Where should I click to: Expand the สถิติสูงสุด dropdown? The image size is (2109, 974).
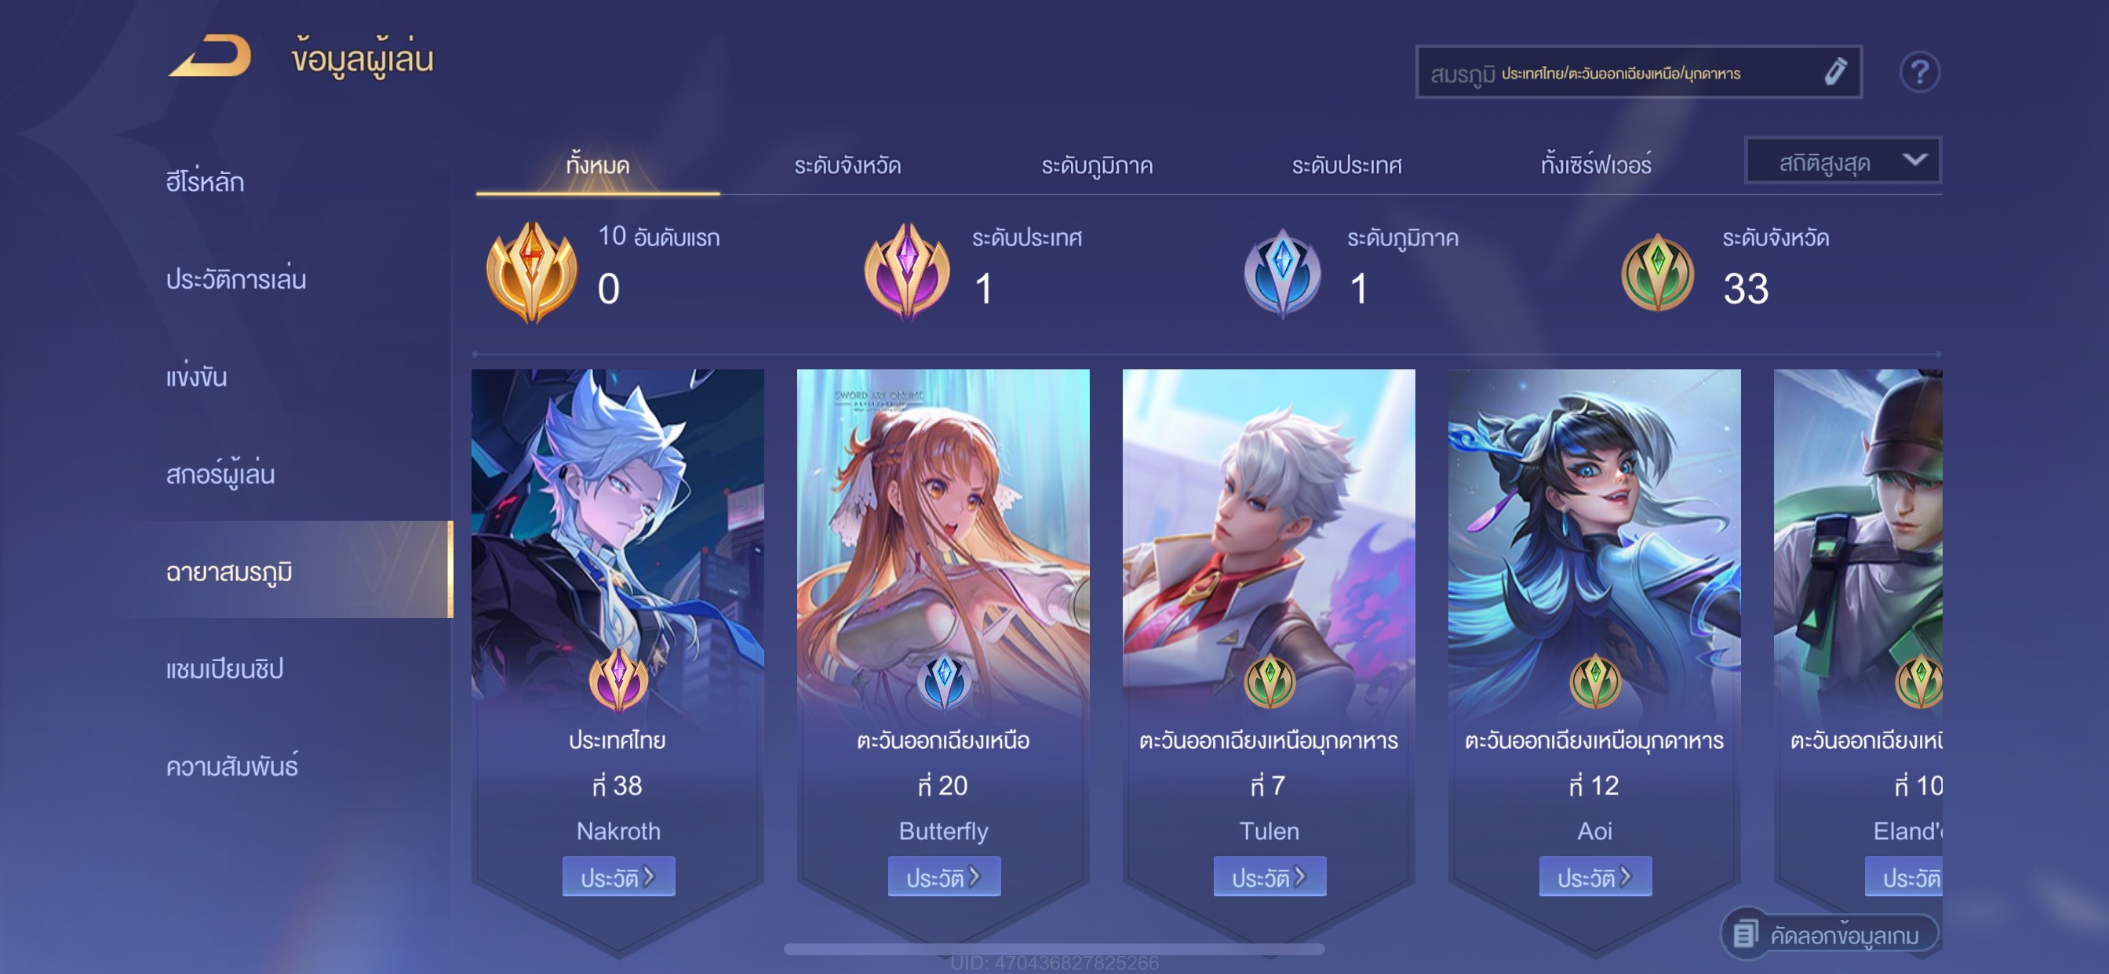[1842, 161]
